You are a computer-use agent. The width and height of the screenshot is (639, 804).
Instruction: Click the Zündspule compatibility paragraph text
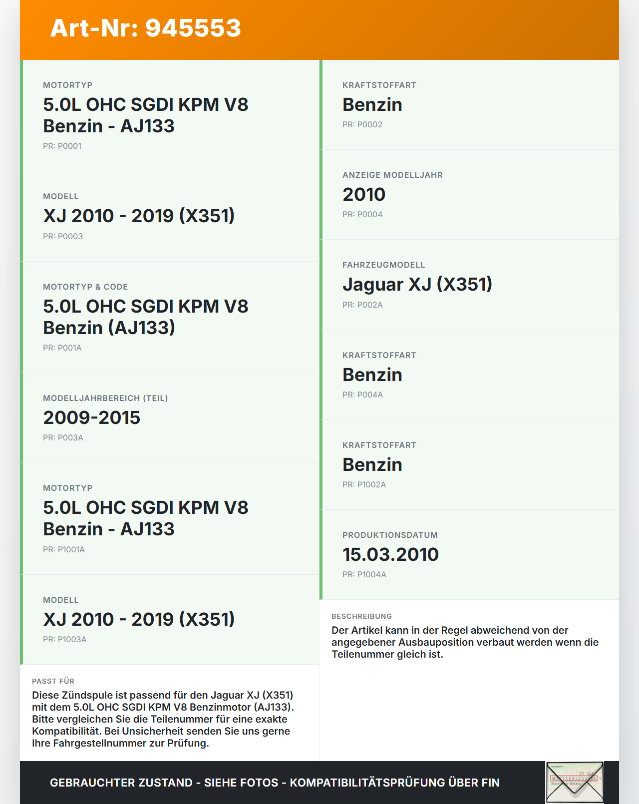coord(163,719)
